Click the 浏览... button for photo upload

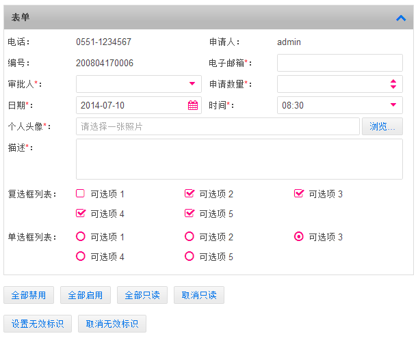pyautogui.click(x=382, y=126)
